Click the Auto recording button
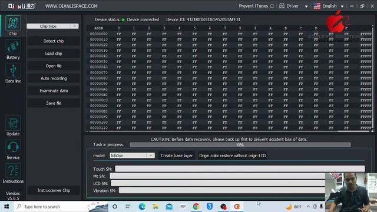The height and width of the screenshot is (212, 377). tap(54, 78)
